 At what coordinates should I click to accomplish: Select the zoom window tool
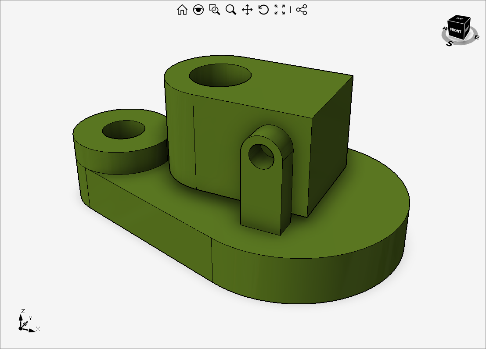215,10
